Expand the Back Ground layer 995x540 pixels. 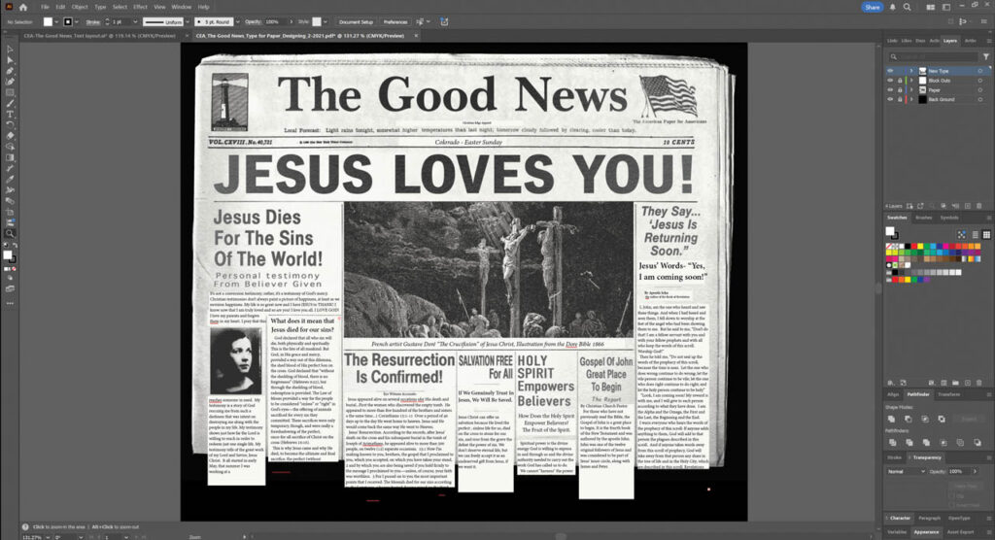pos(911,100)
